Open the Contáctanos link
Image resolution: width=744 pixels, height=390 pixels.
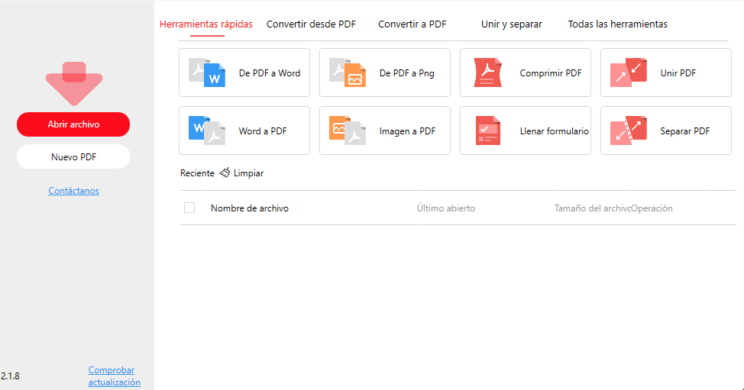pyautogui.click(x=73, y=191)
